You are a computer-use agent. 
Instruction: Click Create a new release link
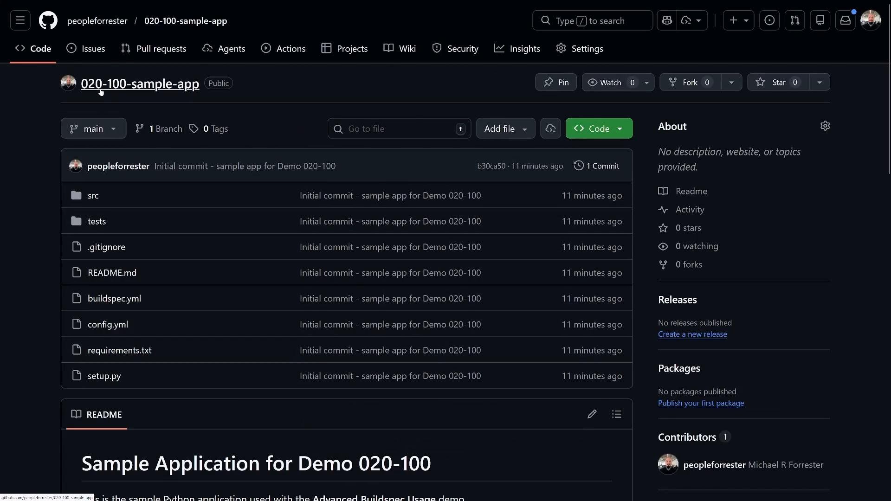click(x=692, y=334)
